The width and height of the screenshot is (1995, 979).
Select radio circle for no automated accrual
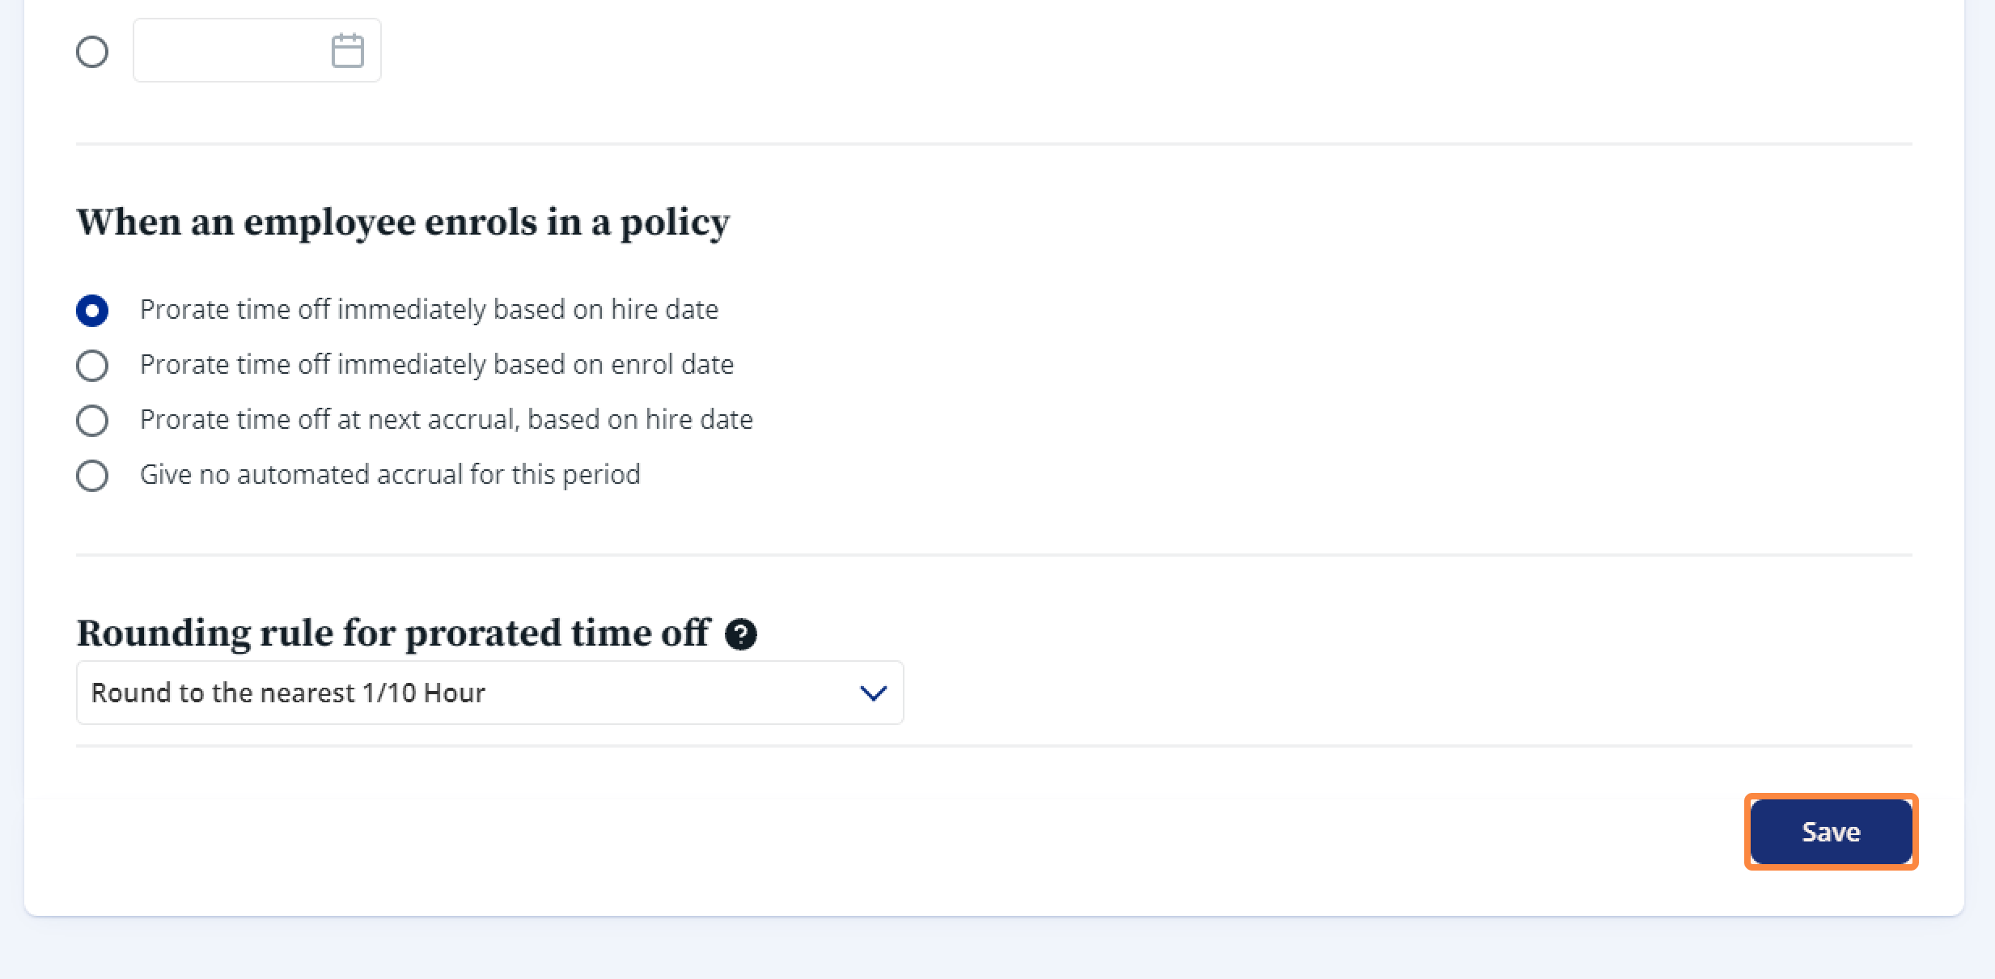click(x=92, y=476)
